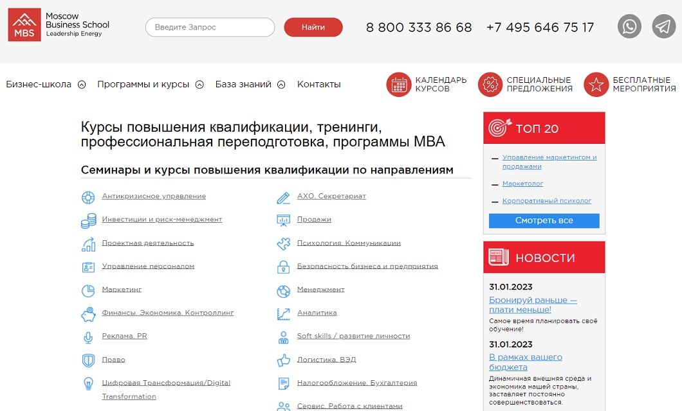The height and width of the screenshot is (411, 682).
Task: Open the special offers percent icon
Action: click(490, 84)
